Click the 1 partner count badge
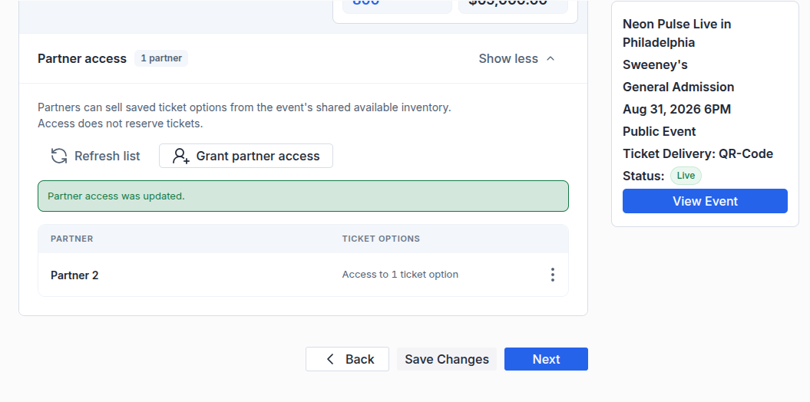 (161, 58)
